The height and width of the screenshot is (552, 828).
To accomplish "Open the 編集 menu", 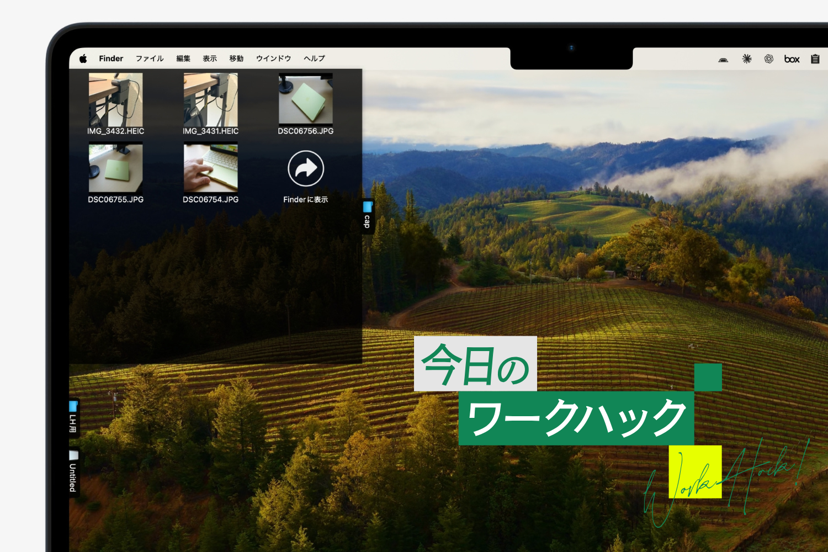I will pos(183,59).
